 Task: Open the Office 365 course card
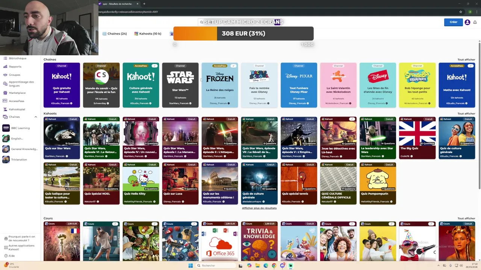click(220, 241)
